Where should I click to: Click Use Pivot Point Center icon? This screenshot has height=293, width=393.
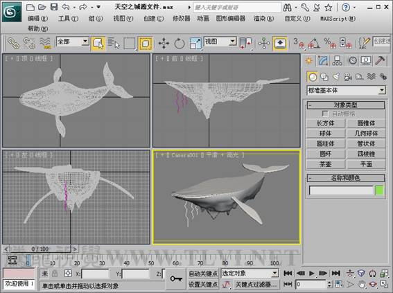[x=245, y=44]
